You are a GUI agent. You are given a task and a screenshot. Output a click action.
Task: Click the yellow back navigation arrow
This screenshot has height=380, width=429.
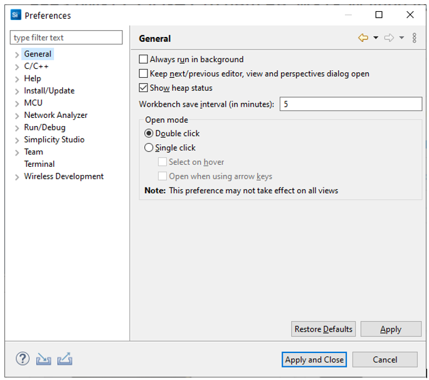[x=363, y=38]
